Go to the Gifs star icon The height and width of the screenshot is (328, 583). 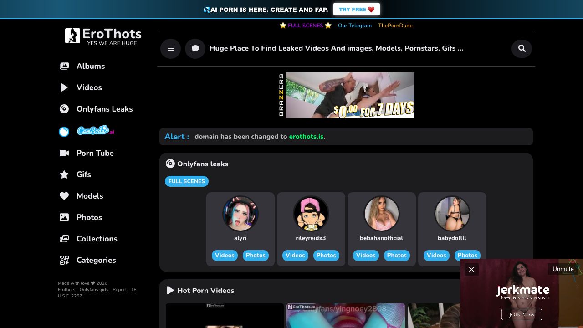[64, 174]
